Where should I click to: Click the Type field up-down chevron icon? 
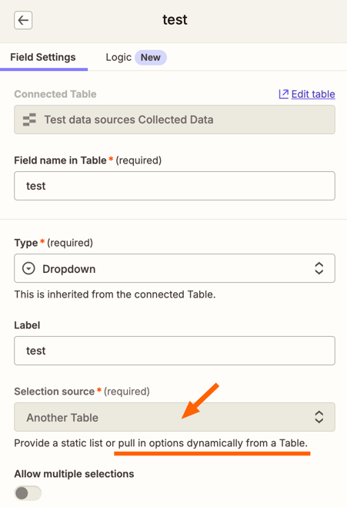[319, 268]
